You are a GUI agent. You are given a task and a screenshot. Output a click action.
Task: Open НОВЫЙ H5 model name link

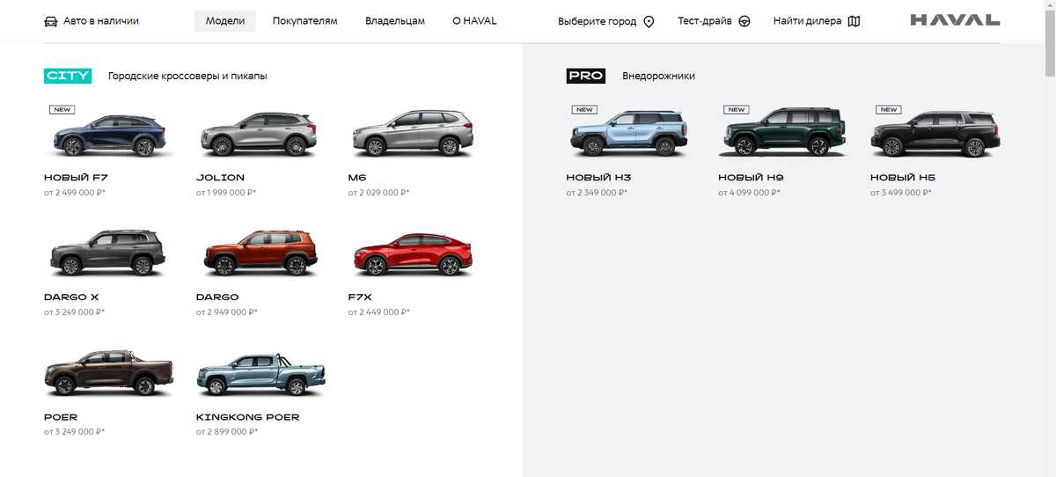(x=903, y=178)
